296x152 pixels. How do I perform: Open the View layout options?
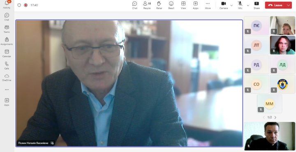[x=183, y=5]
